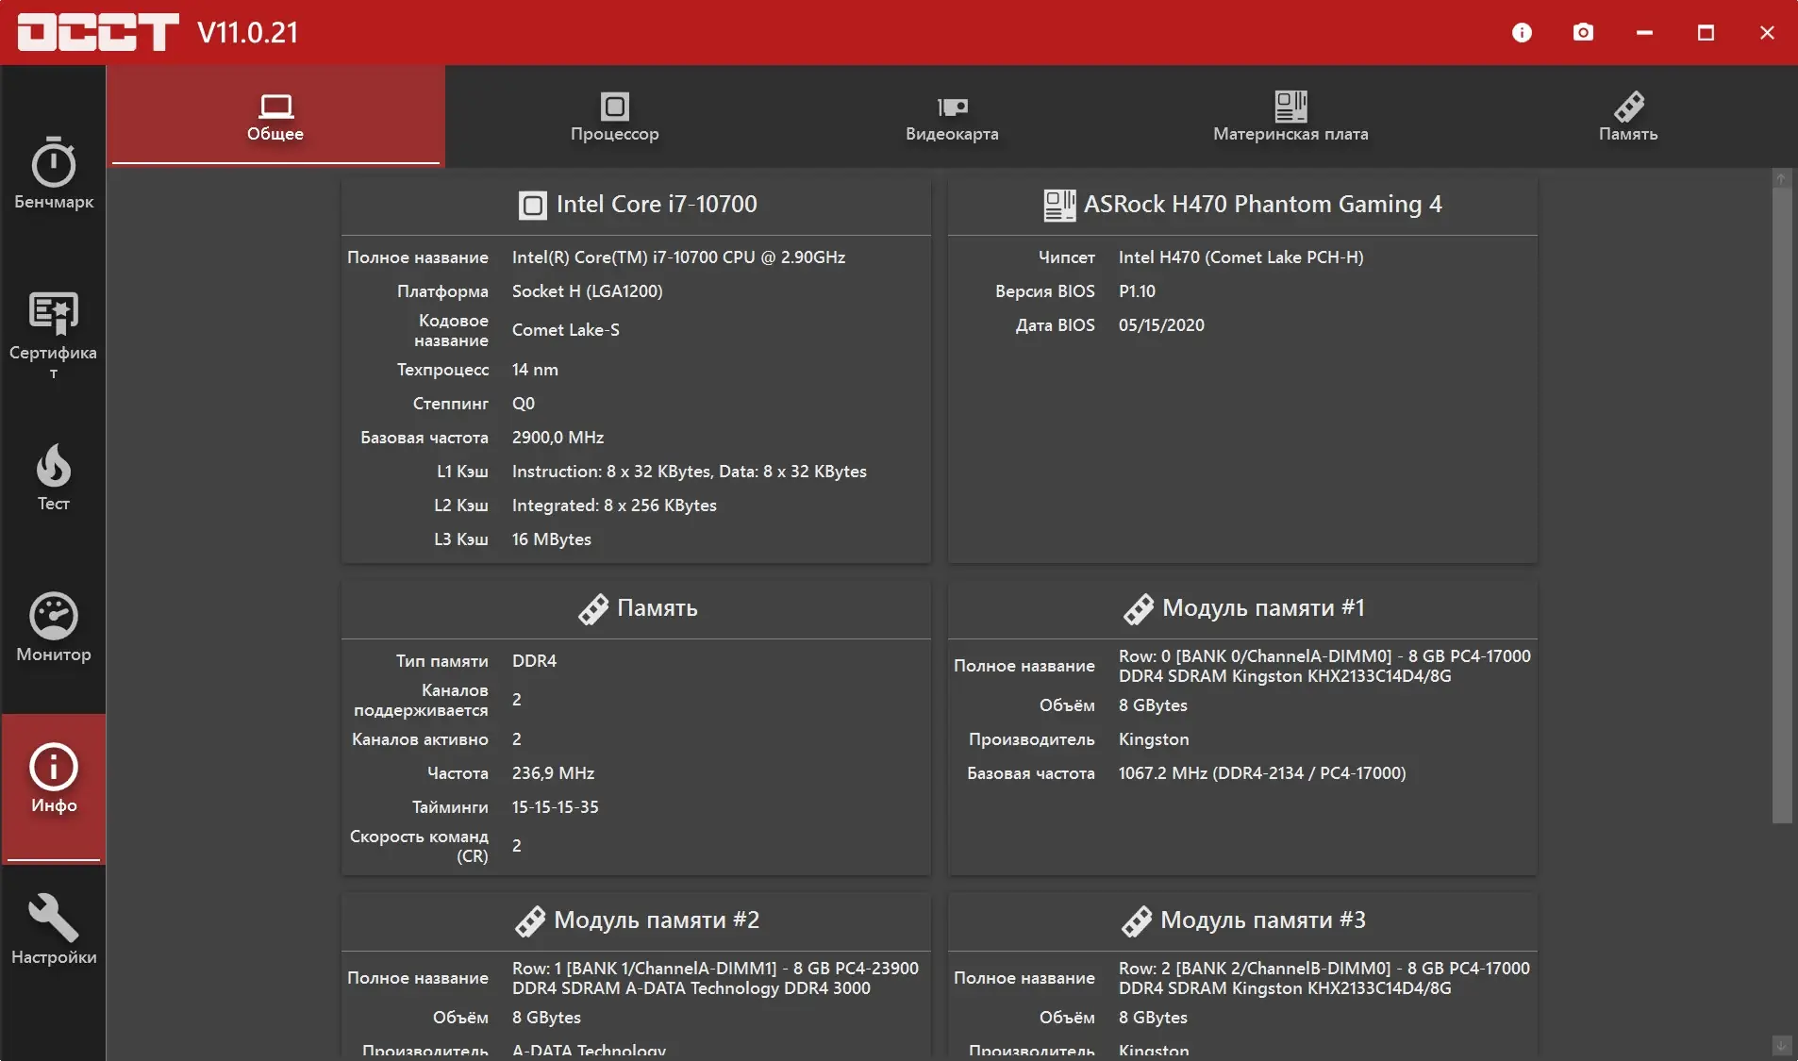Minimize the OCCT window
The width and height of the screenshot is (1798, 1061).
point(1644,33)
